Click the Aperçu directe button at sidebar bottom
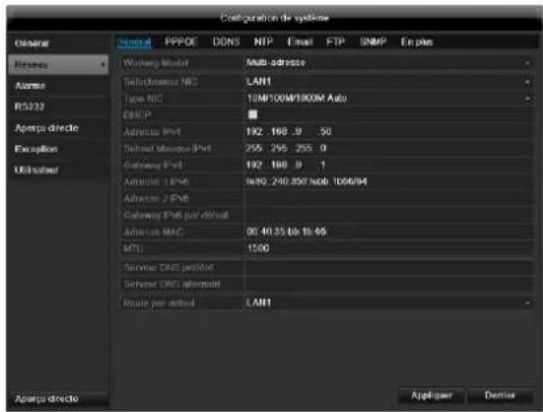 (58, 398)
